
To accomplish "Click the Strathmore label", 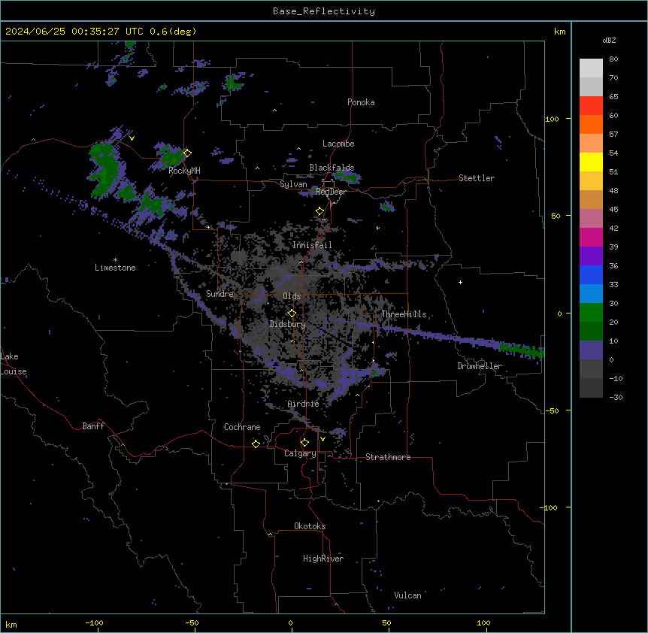I will tap(388, 457).
